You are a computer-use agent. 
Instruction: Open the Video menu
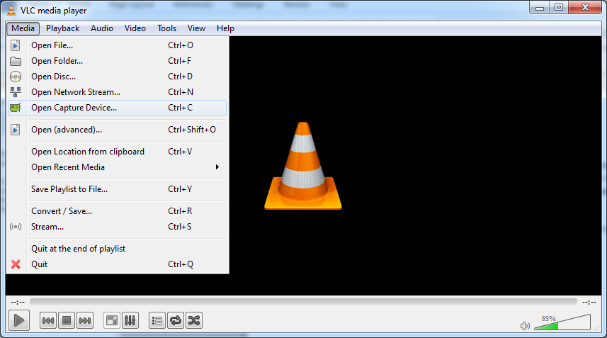pos(135,28)
